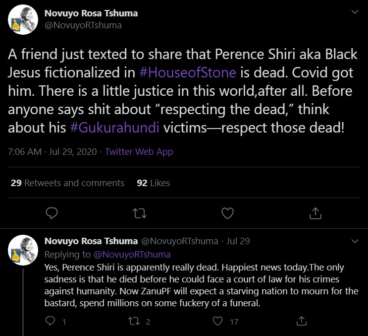Open the #HouseofStone hashtag
The height and width of the screenshot is (336, 368).
pos(188,72)
